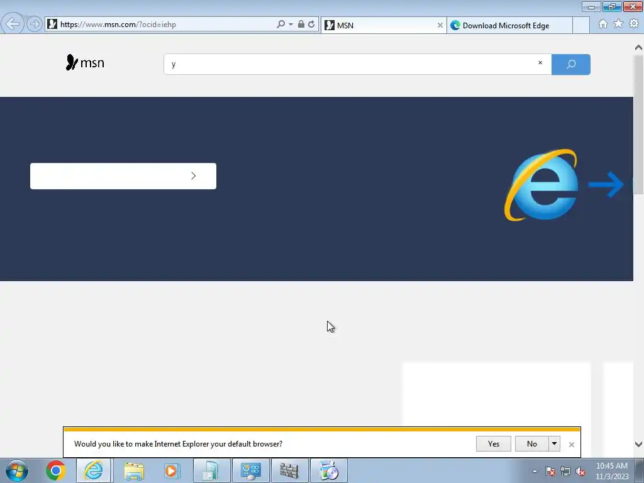644x483 pixels.
Task: Click the Show desktop strip on the taskbar
Action: (640, 470)
